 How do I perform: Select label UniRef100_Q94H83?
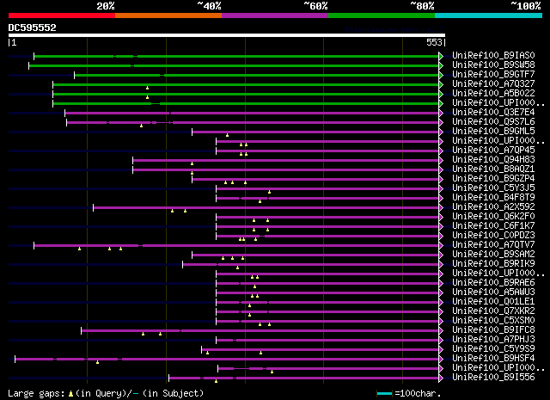493,159
